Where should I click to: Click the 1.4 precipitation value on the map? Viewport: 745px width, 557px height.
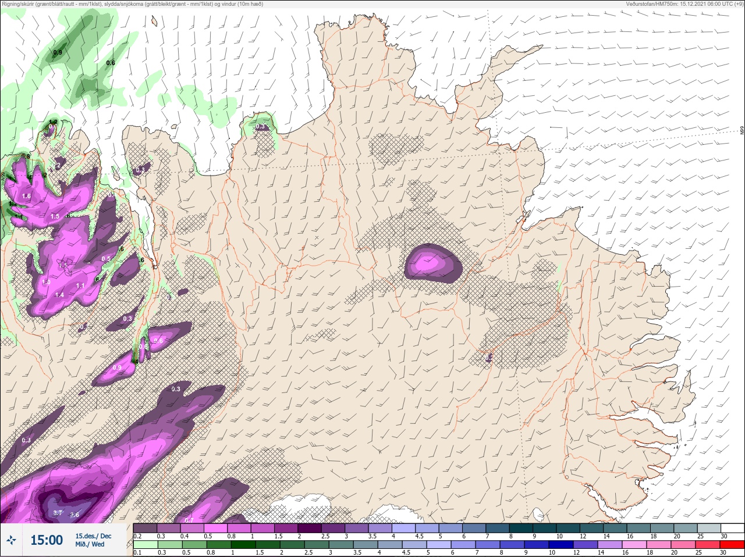(59, 295)
